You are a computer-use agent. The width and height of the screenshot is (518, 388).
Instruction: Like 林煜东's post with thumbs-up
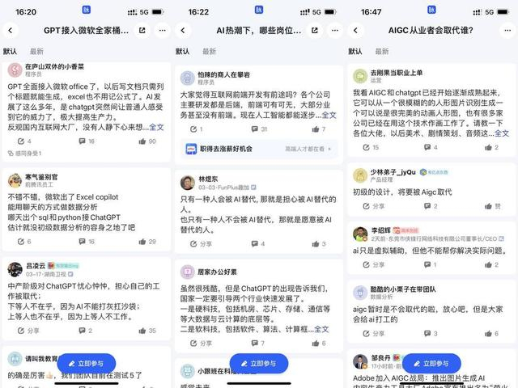click(x=318, y=244)
